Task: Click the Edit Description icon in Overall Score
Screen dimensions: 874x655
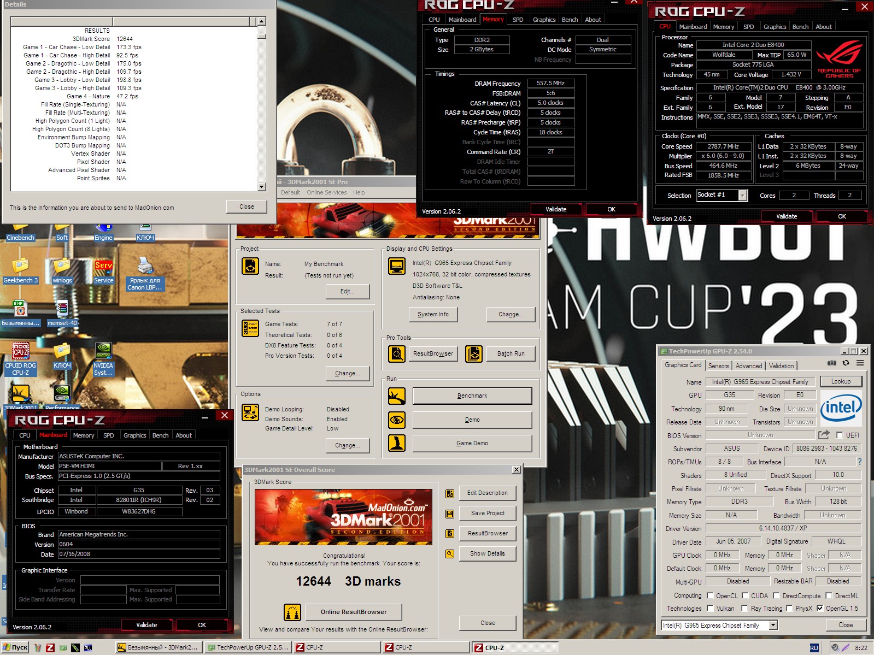Action: pos(450,493)
